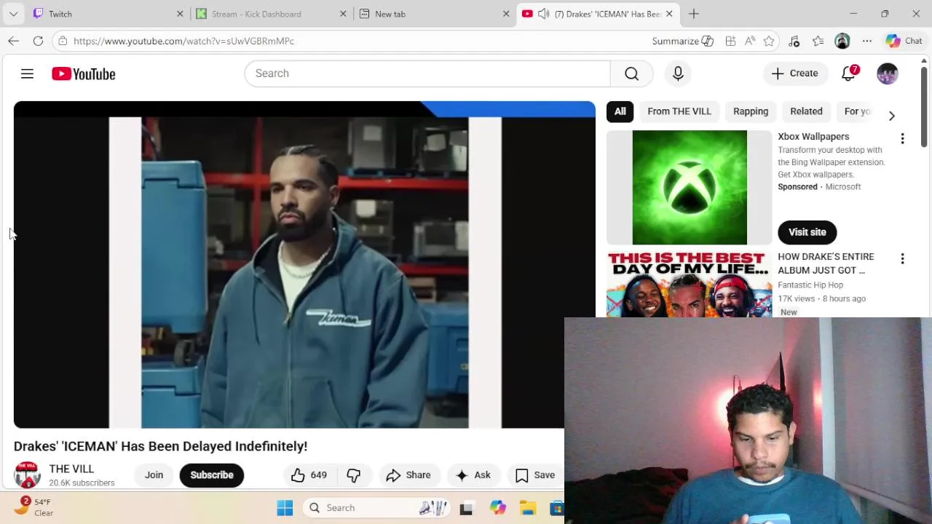Select the All filter chip

[x=620, y=111]
